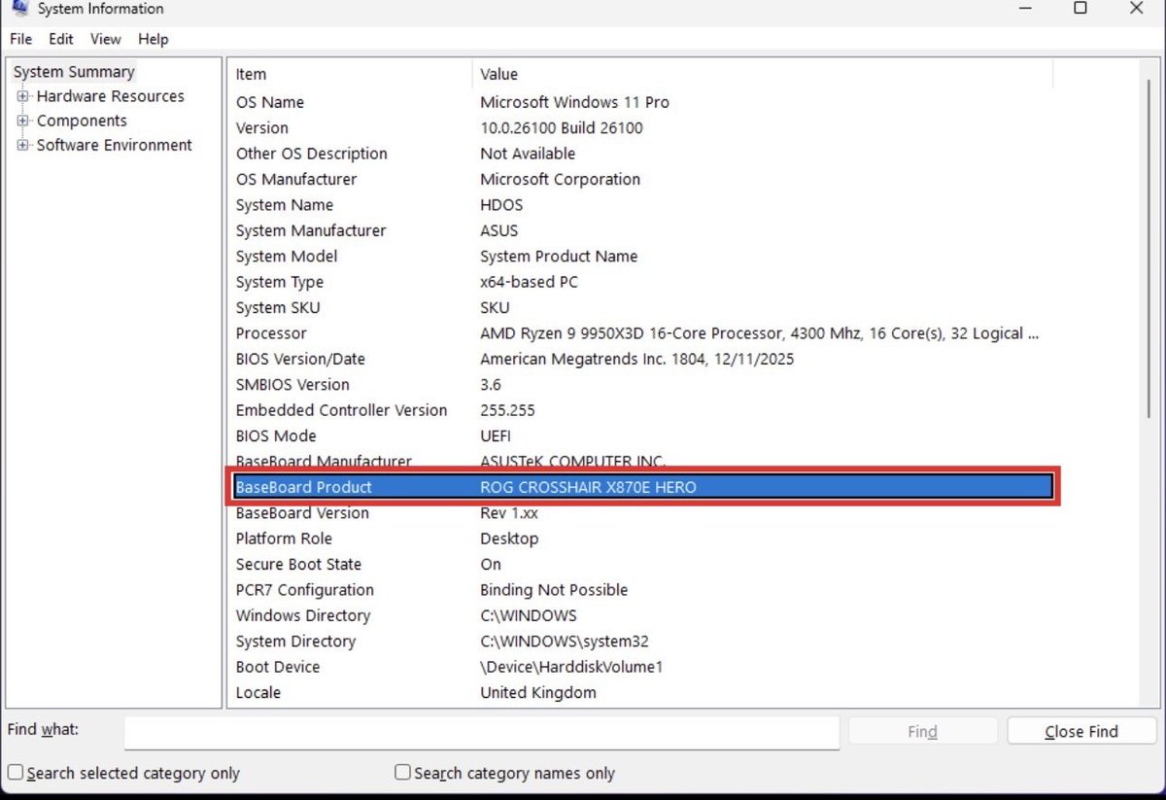Check Search selected category only
Screen dimensions: 1166x800
coord(15,773)
